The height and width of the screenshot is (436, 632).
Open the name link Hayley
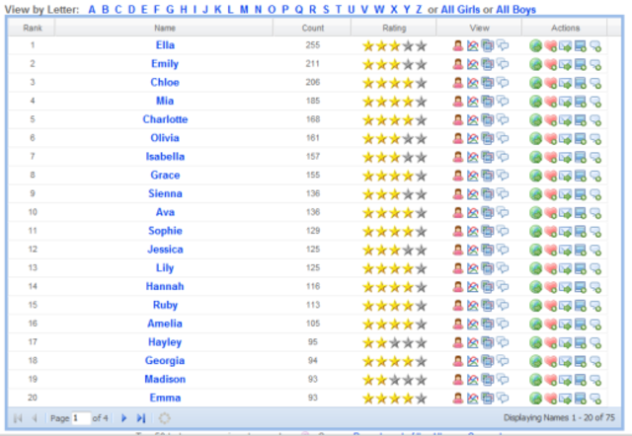165,342
